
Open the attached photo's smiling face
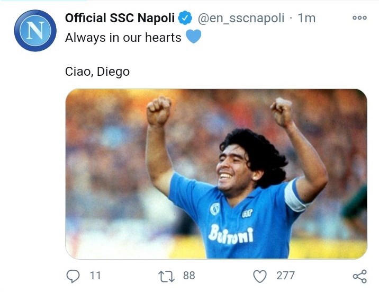[234, 164]
